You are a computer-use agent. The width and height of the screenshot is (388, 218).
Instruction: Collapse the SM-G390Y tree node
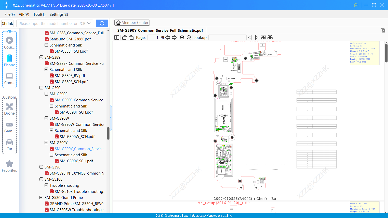pos(46,143)
